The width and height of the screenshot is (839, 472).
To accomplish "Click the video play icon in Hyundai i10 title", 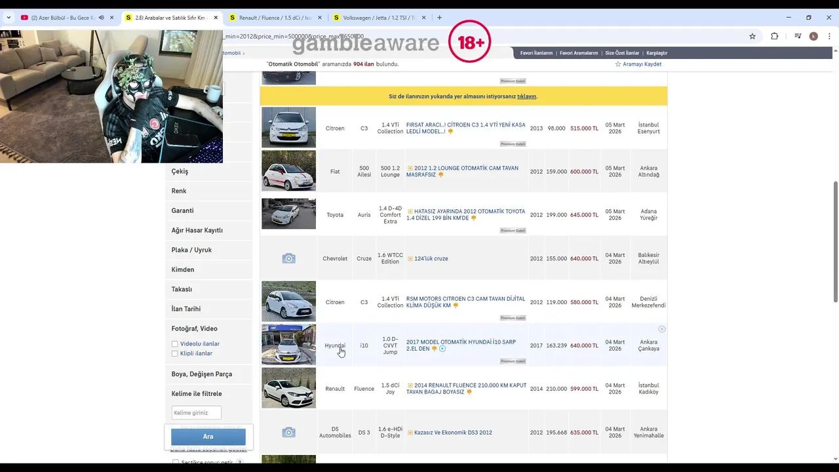I will [x=442, y=349].
